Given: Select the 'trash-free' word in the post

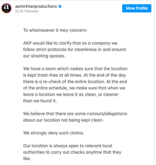Looking at the screenshot, I should tap(48, 75).
